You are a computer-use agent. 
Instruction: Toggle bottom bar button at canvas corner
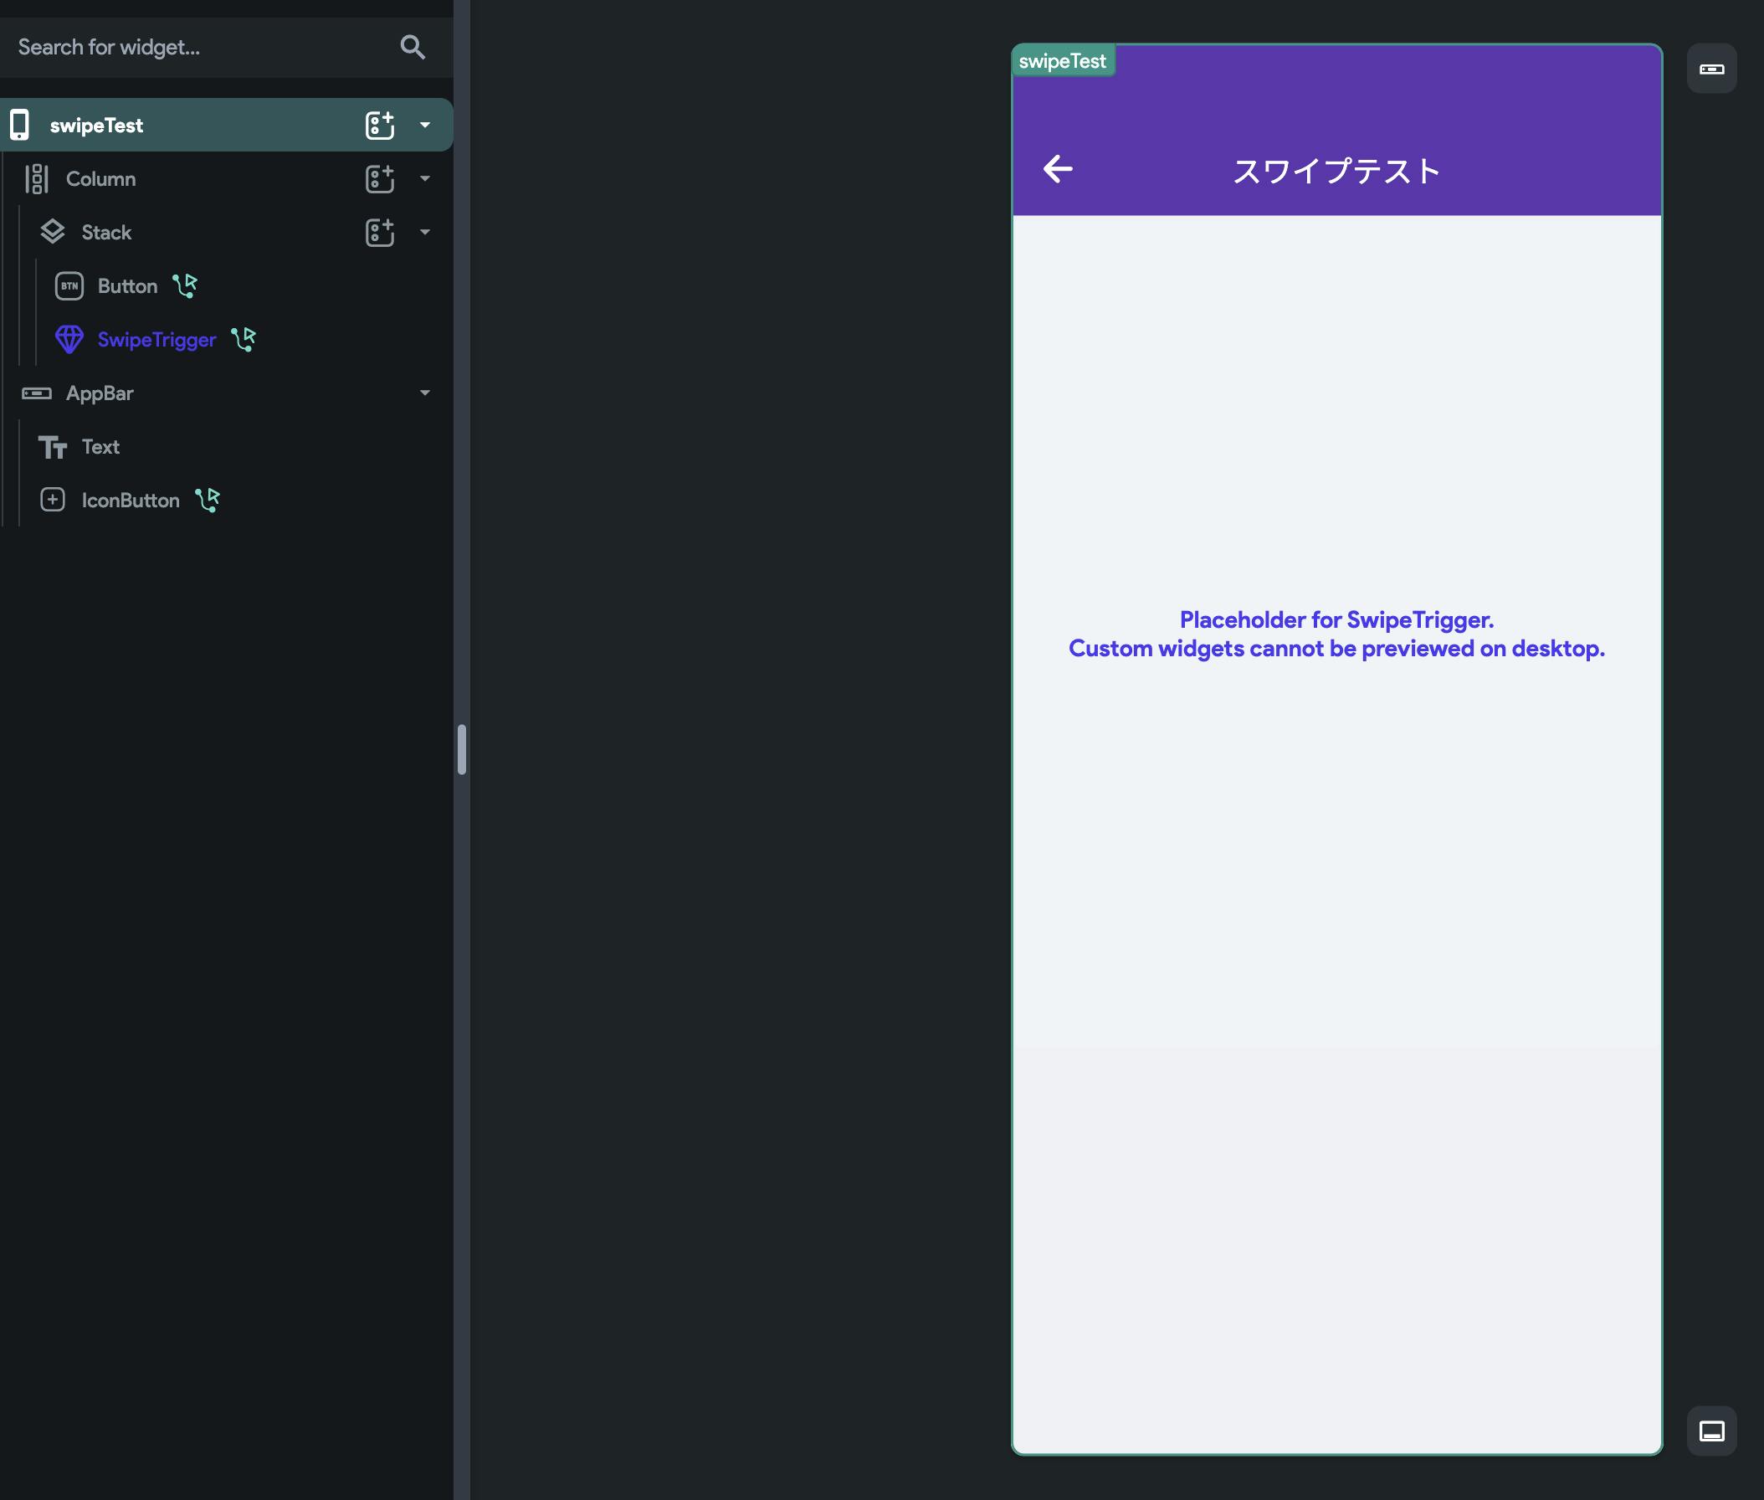[1711, 1431]
